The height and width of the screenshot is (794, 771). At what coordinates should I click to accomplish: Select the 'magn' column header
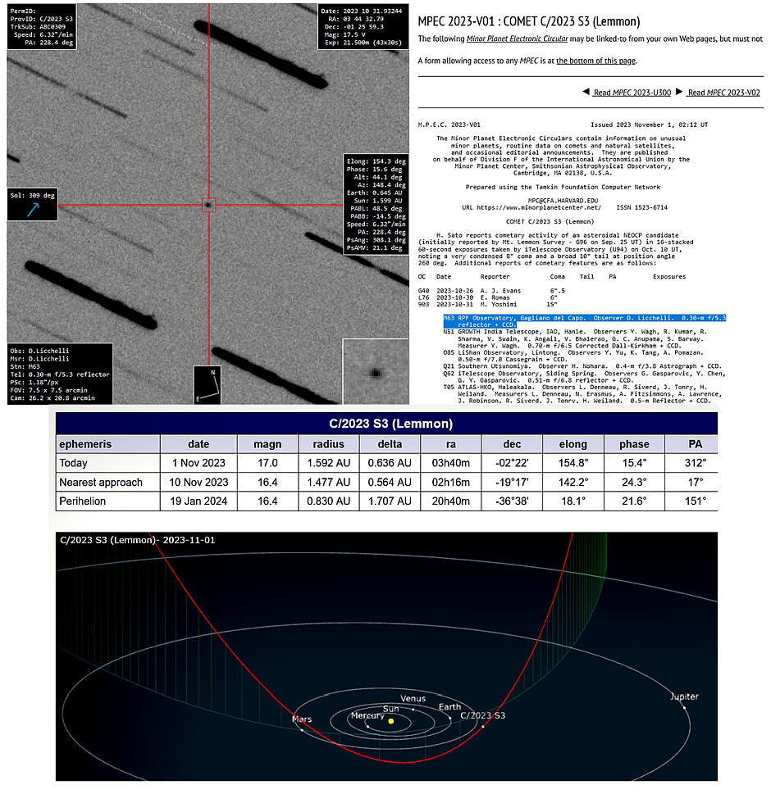click(267, 444)
